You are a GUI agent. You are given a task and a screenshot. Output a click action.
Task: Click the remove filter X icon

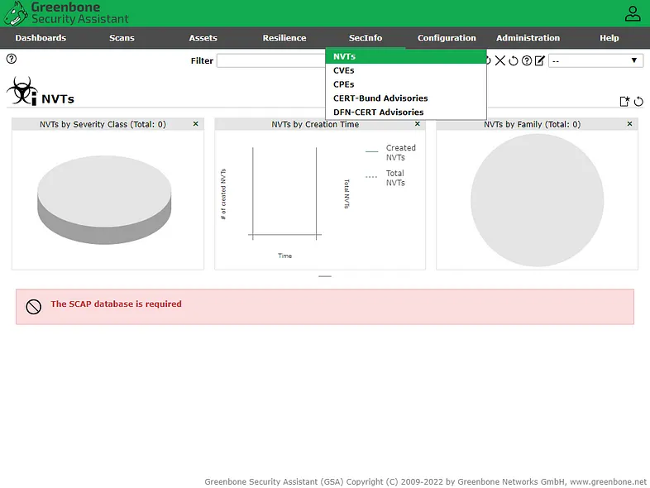click(500, 61)
